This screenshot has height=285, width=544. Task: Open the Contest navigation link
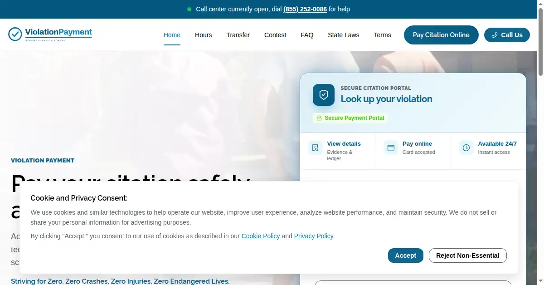pyautogui.click(x=275, y=35)
